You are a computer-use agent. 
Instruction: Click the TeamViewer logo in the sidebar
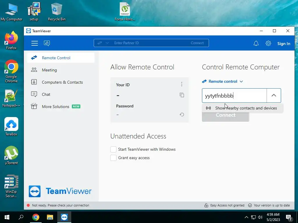tap(60, 191)
